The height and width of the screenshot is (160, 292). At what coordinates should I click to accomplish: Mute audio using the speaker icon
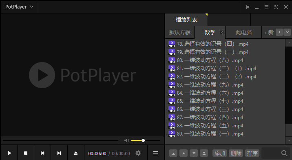coord(127,140)
